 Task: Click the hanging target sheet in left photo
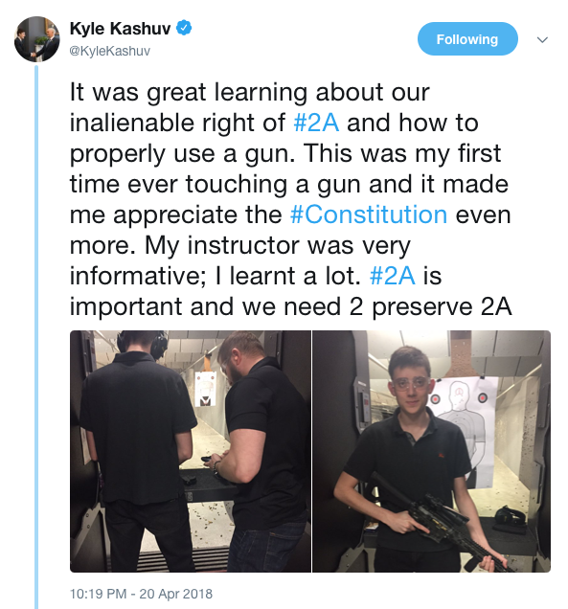[205, 389]
